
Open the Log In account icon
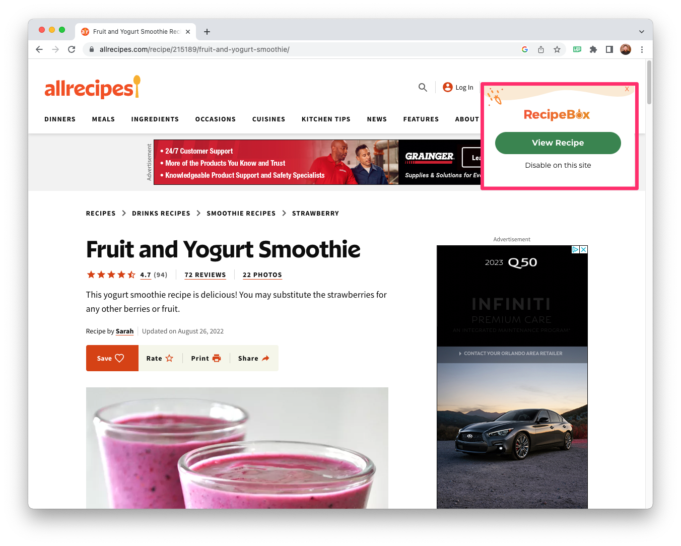coord(447,87)
